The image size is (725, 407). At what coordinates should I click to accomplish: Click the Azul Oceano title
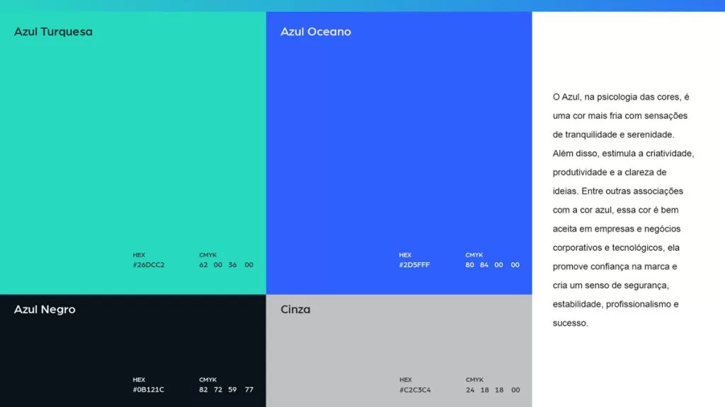[316, 32]
